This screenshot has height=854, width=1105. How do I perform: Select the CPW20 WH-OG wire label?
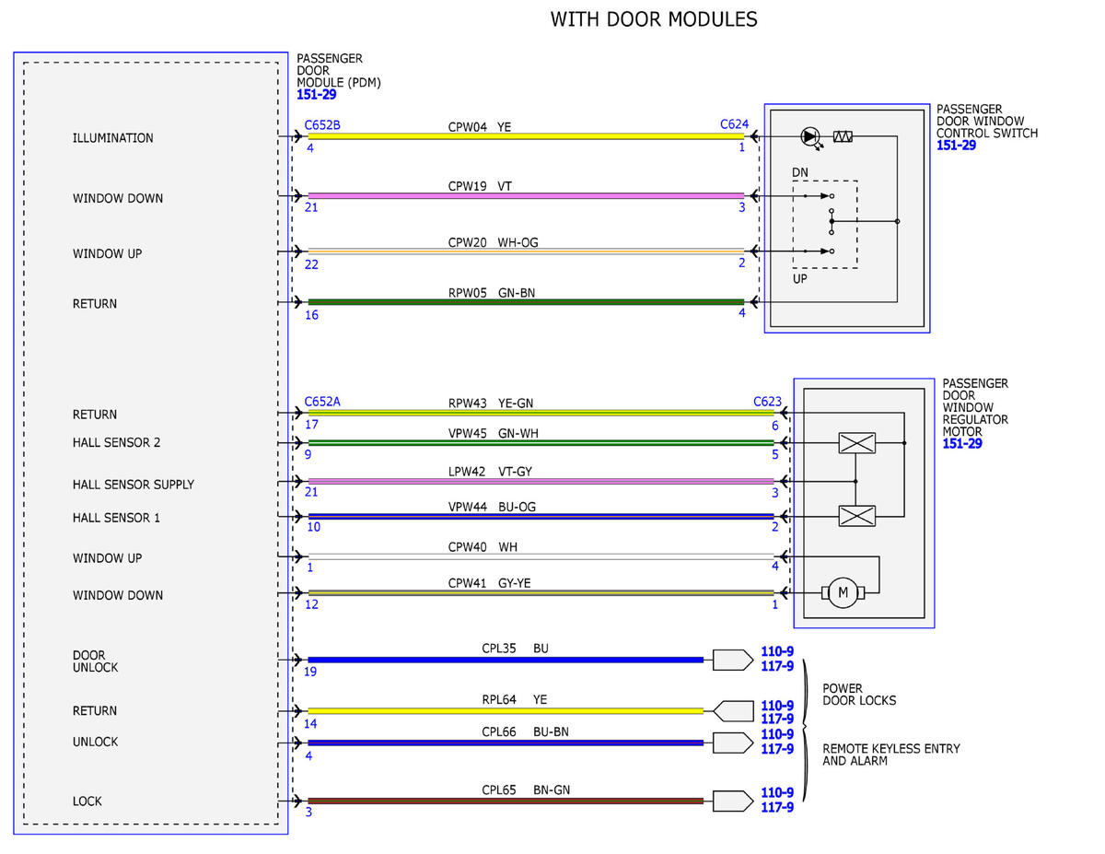coord(493,242)
